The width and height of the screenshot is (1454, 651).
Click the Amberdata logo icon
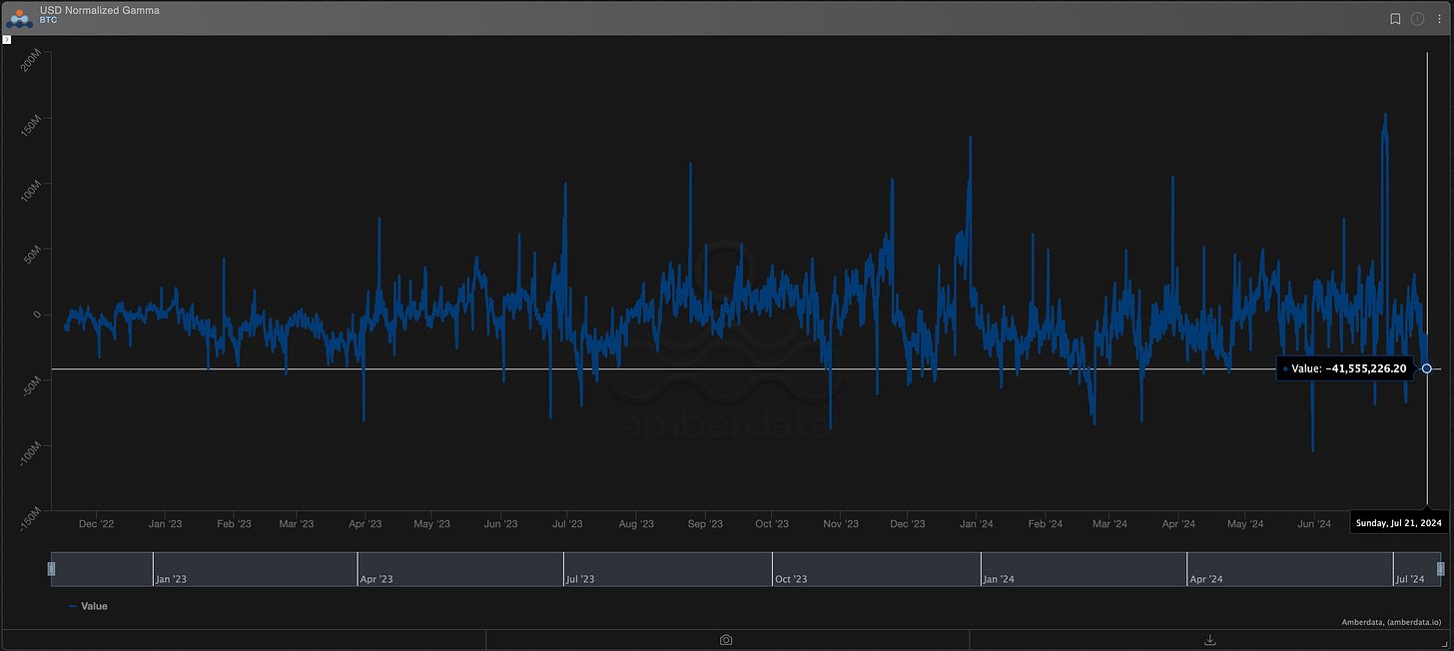point(18,18)
